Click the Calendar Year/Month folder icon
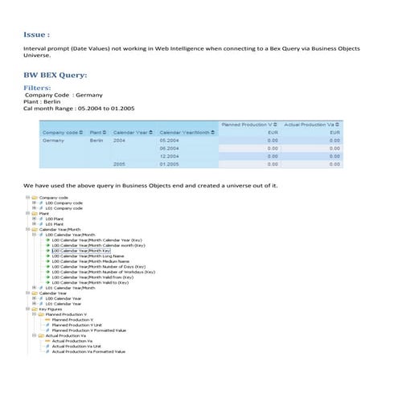398x398 pixels. tap(35, 229)
